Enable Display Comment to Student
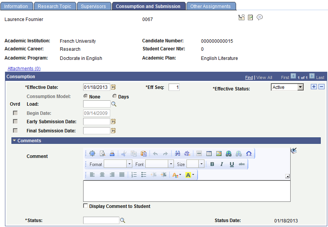Image resolution: width=328 pixels, height=227 pixels. tap(85, 206)
